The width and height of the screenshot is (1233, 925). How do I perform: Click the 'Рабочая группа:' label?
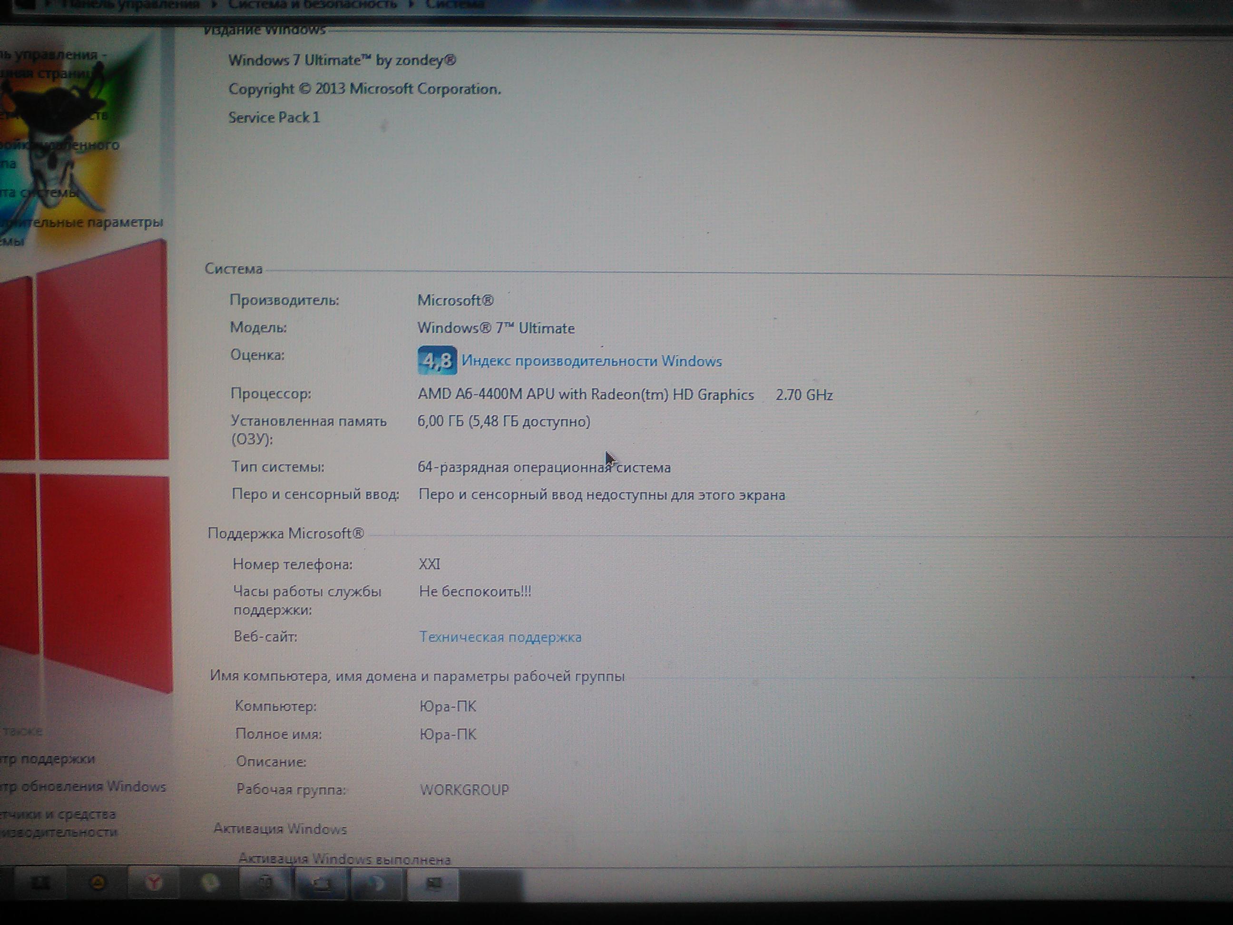pyautogui.click(x=291, y=789)
